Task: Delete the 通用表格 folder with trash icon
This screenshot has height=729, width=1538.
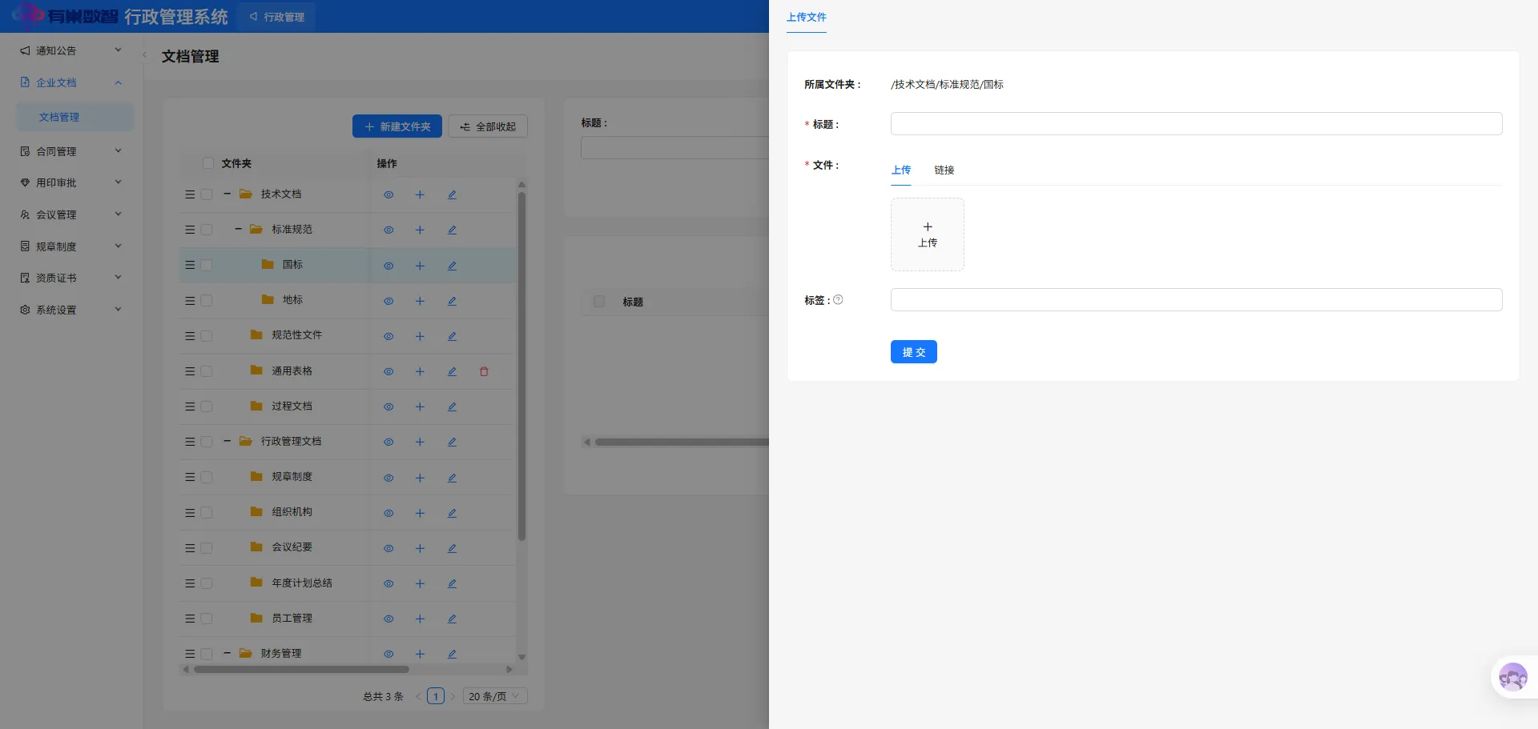Action: pyautogui.click(x=484, y=371)
